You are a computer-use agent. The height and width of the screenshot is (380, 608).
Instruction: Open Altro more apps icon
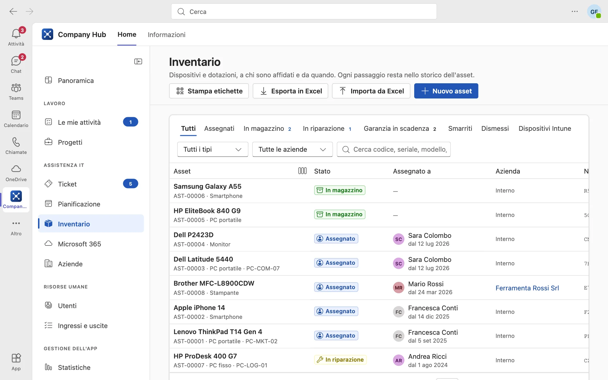pyautogui.click(x=16, y=227)
